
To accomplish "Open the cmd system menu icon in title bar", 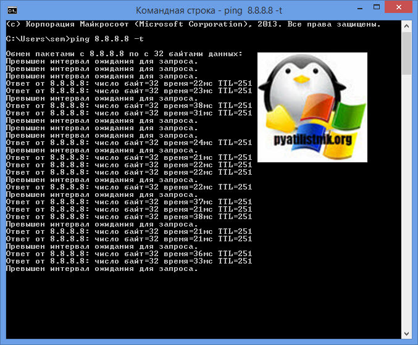I will coord(11,9).
